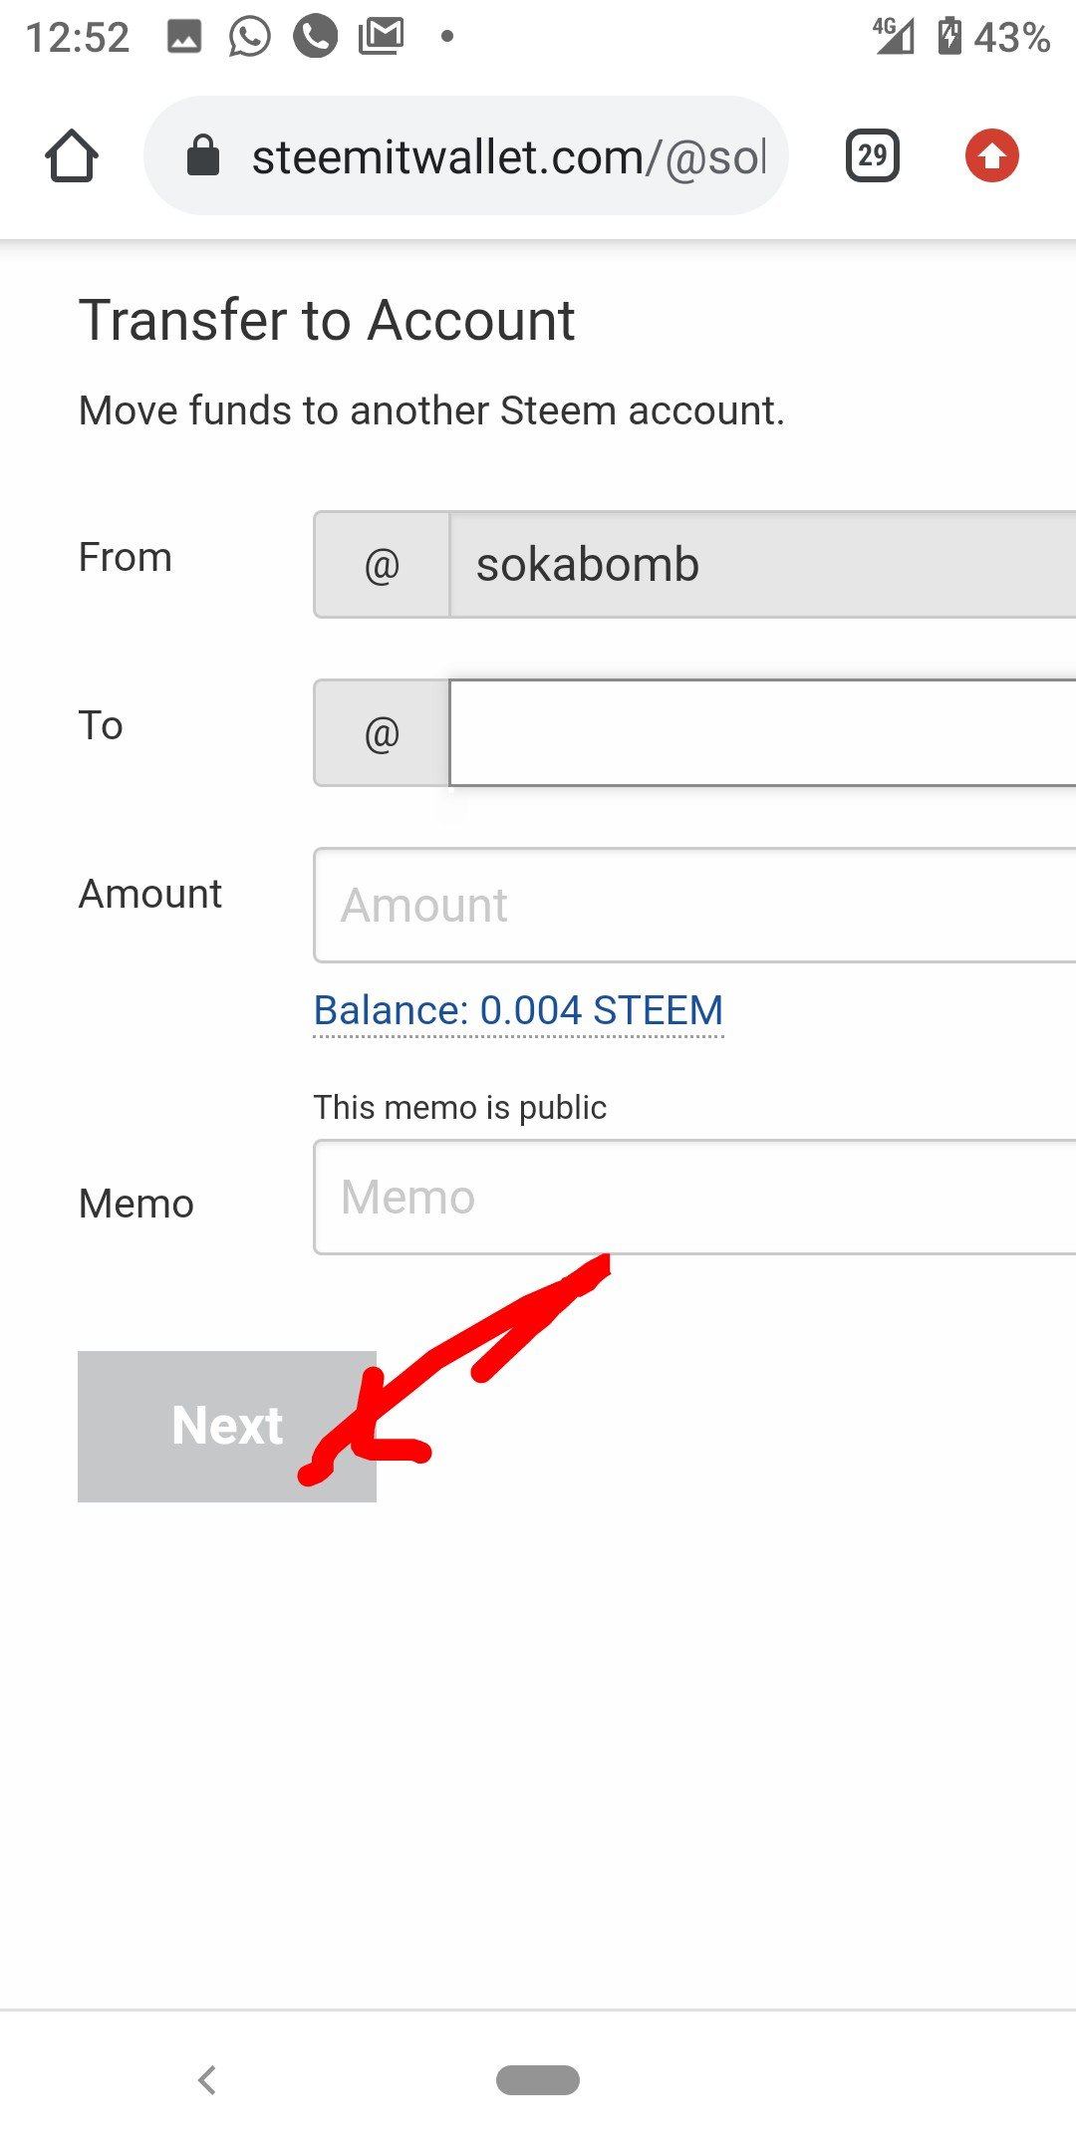Click into the Amount field
1076x2152 pixels.
coord(694,905)
